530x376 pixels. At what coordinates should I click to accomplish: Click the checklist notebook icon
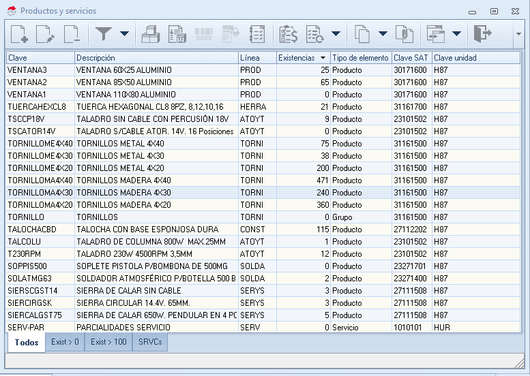coord(257,34)
